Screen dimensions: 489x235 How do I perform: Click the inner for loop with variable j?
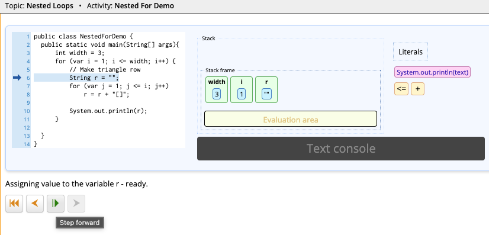tap(119, 86)
